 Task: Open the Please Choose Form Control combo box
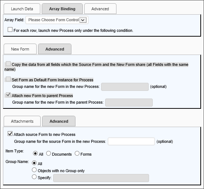(x=57, y=20)
